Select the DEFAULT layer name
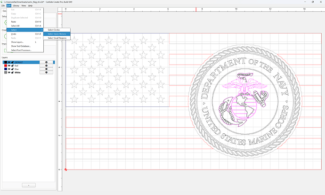Image resolution: width=325 pixels, height=195 pixels. [x=18, y=62]
